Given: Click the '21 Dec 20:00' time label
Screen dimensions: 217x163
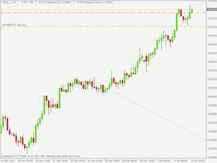Looking at the screenshot, I should (x=60, y=161).
